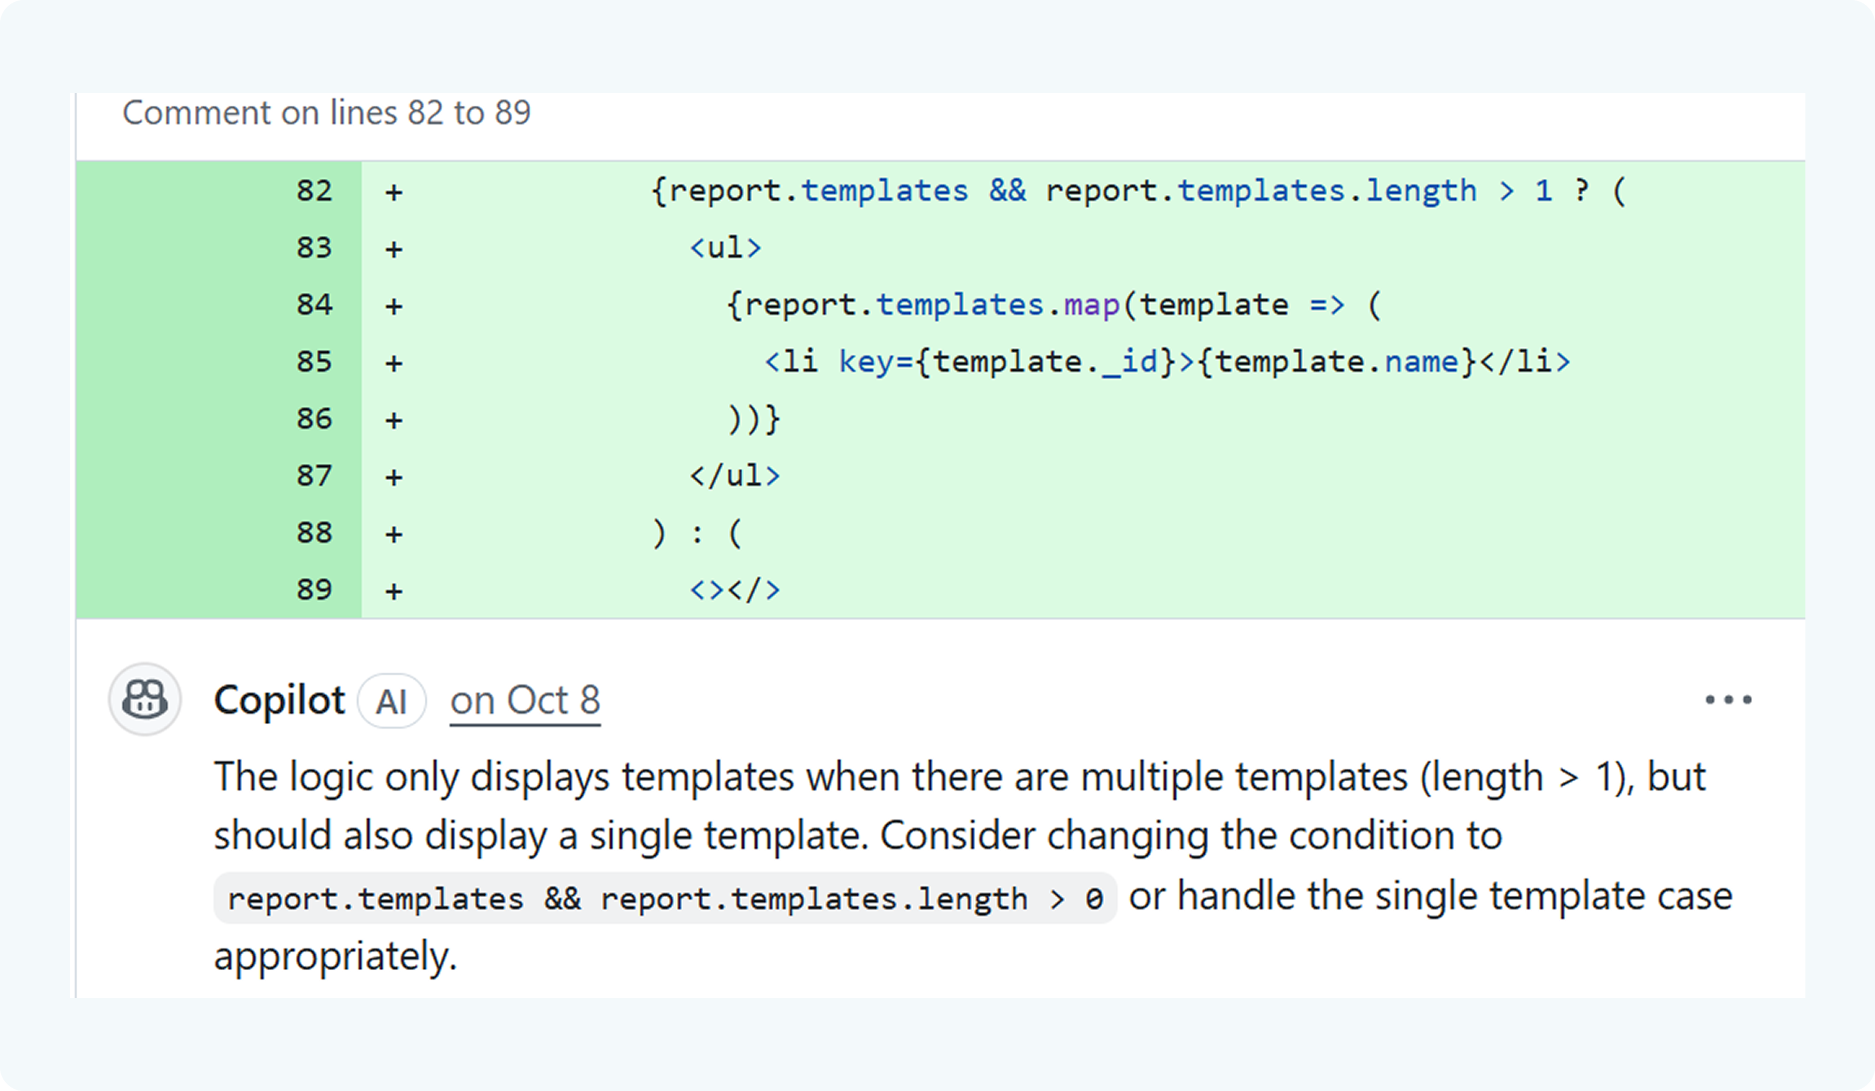The height and width of the screenshot is (1091, 1875).
Task: Click the 'Comment on lines 82 to 89' header
Action: (x=326, y=113)
